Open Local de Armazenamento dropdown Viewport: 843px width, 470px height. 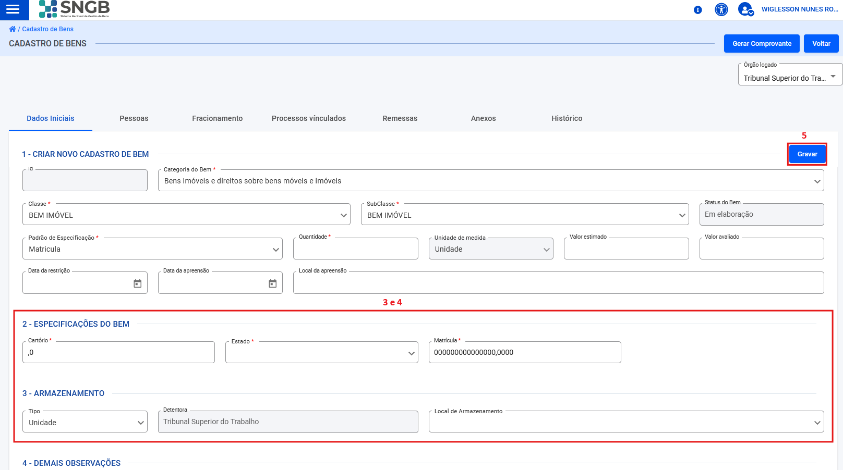coord(626,422)
